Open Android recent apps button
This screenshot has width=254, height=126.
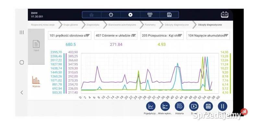[x=22, y=32]
